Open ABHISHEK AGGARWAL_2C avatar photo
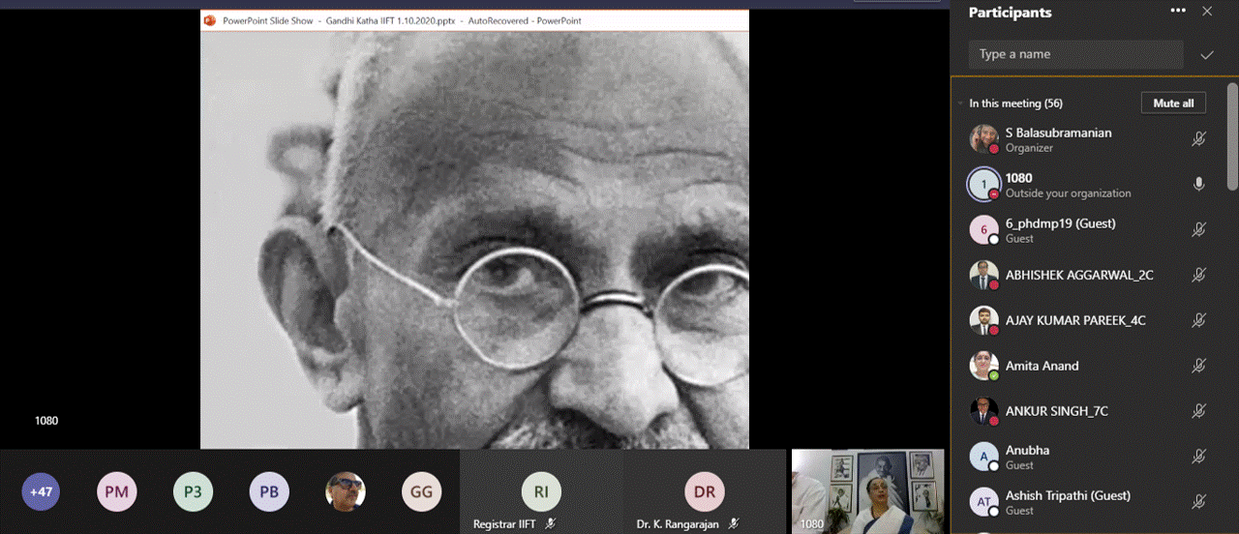 pyautogui.click(x=984, y=276)
